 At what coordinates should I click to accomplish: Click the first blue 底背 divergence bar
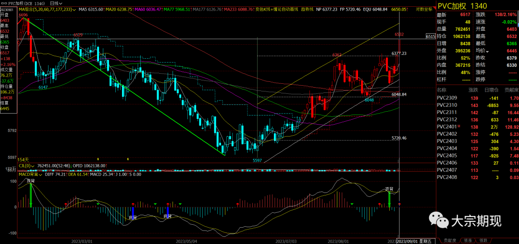pyautogui.click(x=133, y=212)
